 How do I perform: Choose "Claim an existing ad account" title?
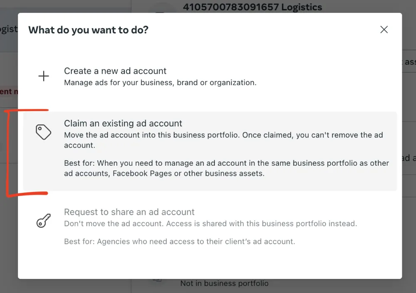[123, 123]
